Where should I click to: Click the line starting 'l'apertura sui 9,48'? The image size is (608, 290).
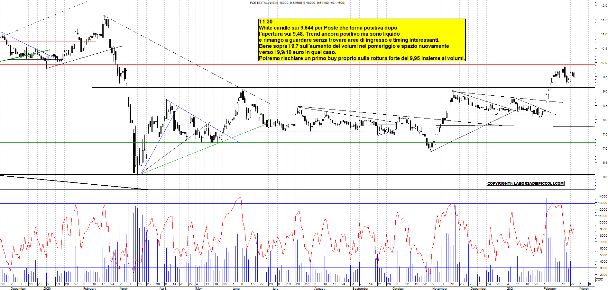pos(329,34)
